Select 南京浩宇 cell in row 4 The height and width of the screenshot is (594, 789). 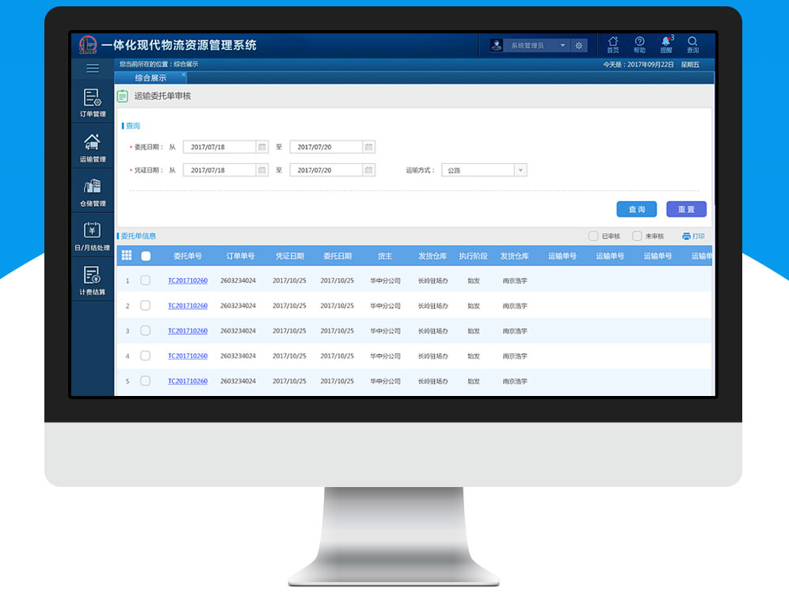coord(515,356)
